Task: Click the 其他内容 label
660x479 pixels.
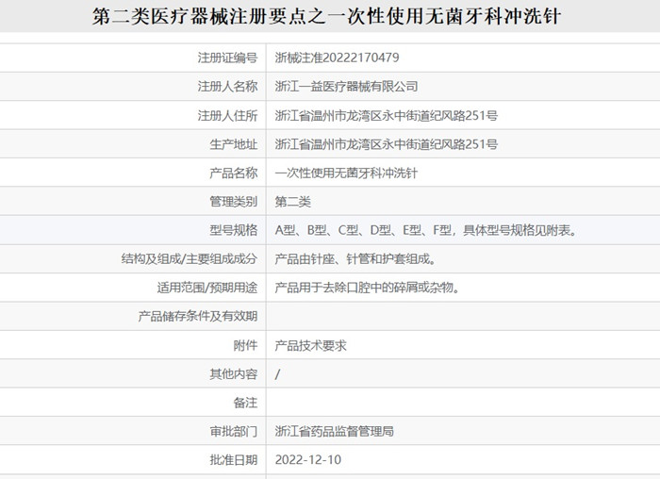Action: tap(234, 373)
